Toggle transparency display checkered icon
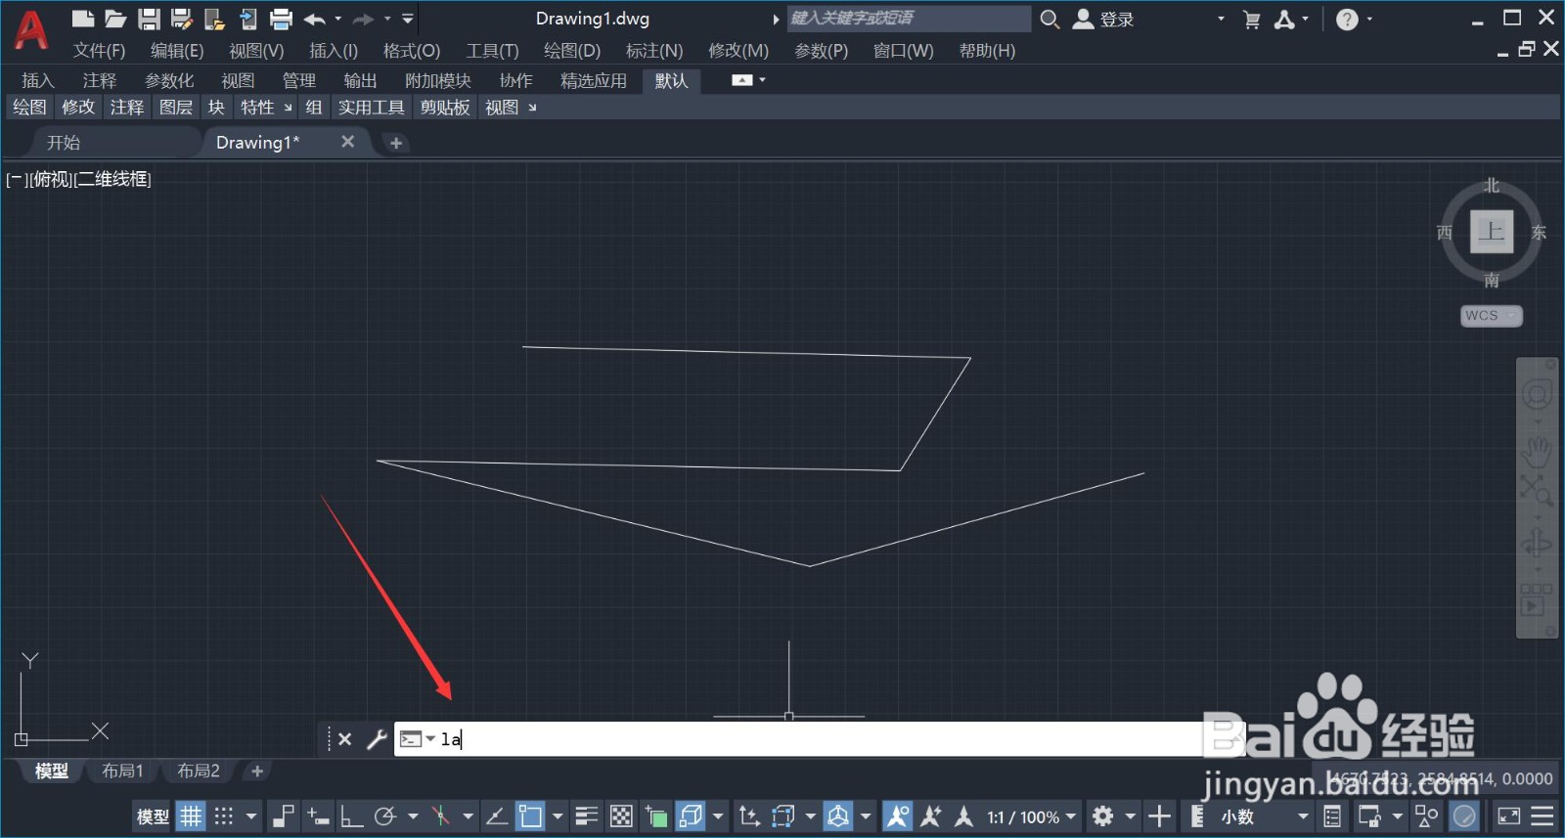The width and height of the screenshot is (1565, 838). pos(621,816)
